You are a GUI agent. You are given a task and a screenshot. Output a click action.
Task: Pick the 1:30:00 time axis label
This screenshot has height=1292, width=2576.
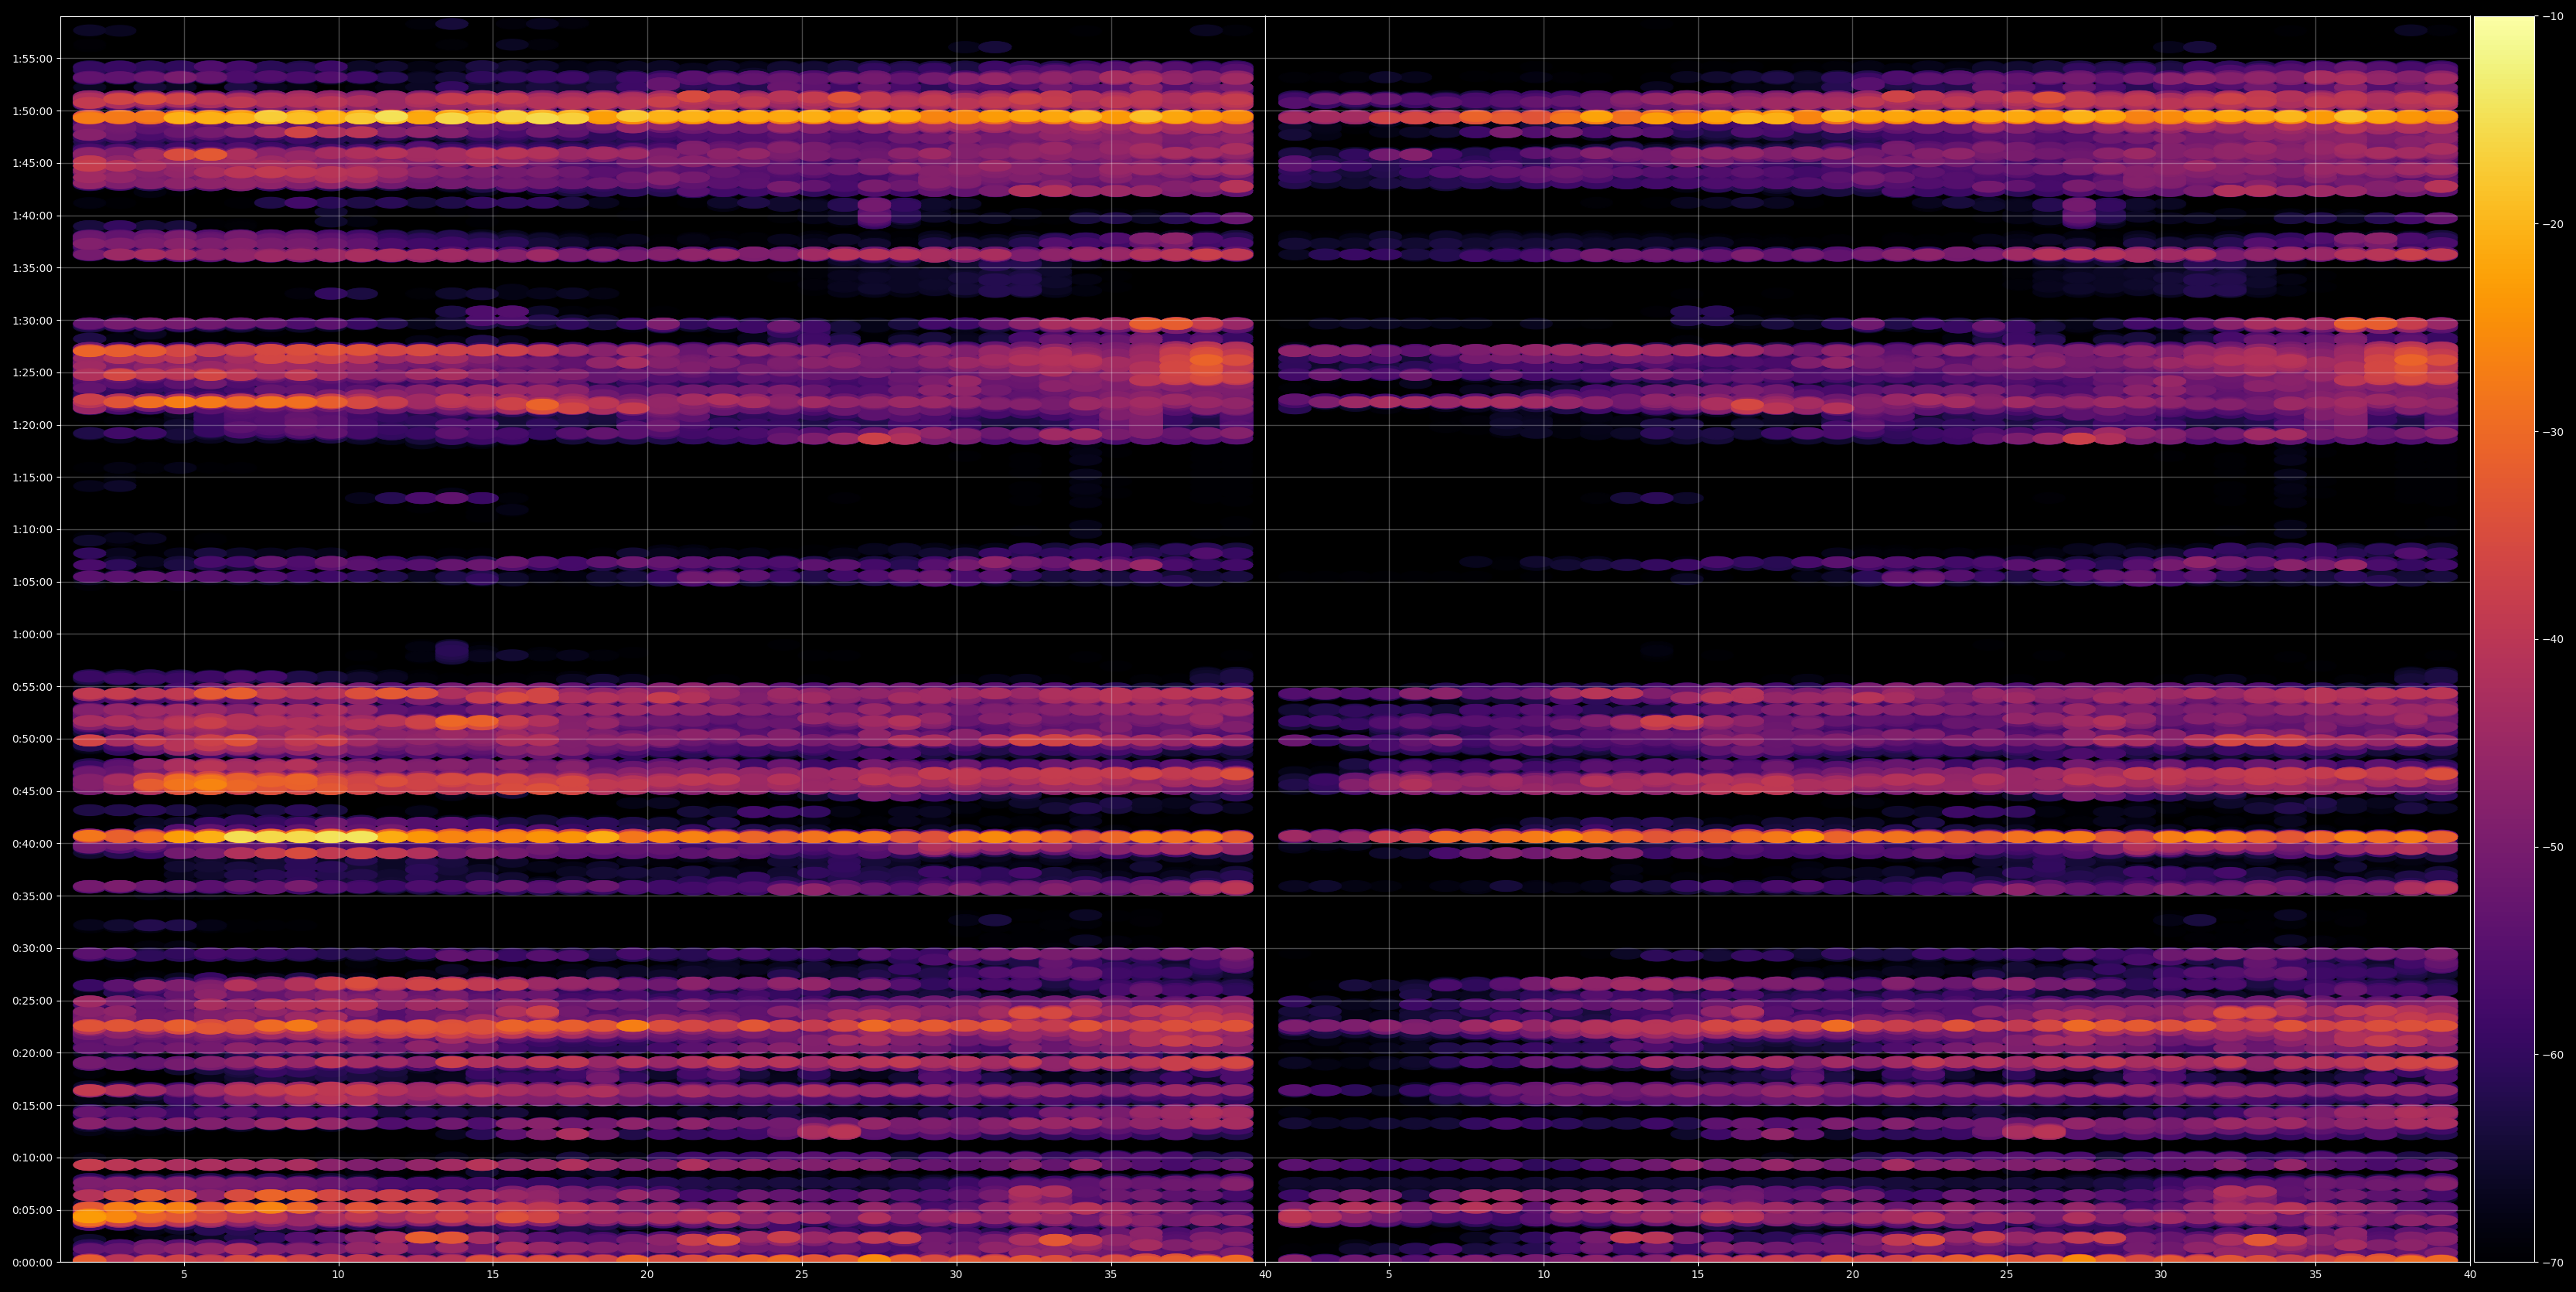32,321
